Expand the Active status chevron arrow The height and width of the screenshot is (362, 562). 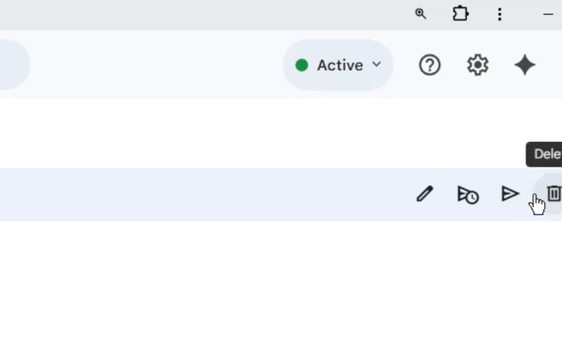click(376, 64)
